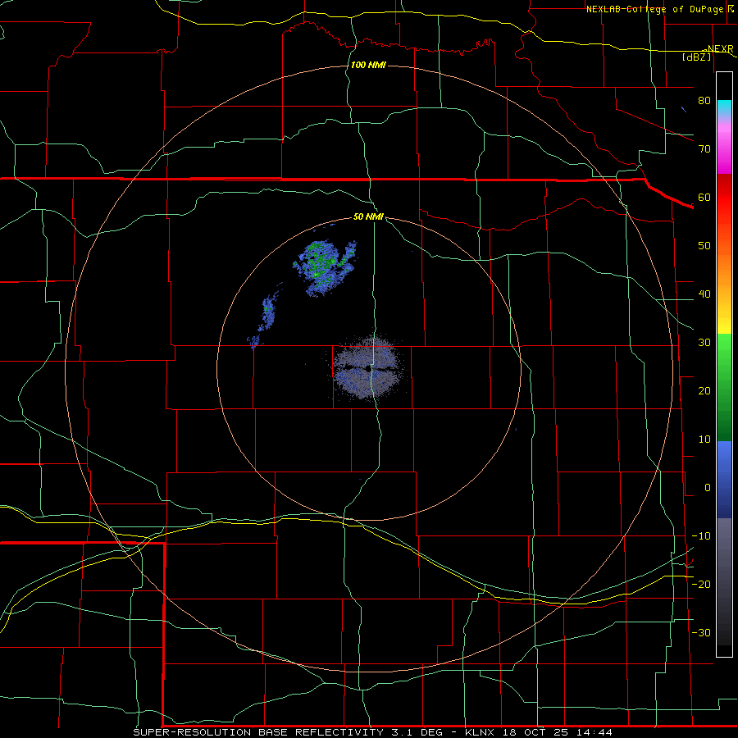Screen dimensions: 738x738
Task: Click the cyan segment atop the color bar
Action: tap(724, 109)
